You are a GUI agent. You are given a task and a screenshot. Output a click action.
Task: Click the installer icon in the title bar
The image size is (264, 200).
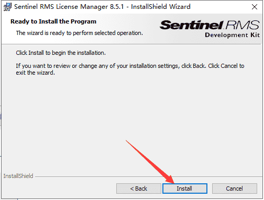coord(7,7)
